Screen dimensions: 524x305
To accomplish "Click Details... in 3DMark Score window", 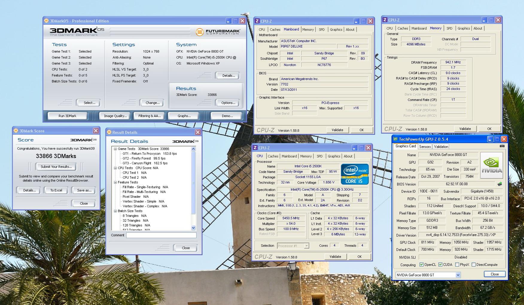I will tap(30, 190).
